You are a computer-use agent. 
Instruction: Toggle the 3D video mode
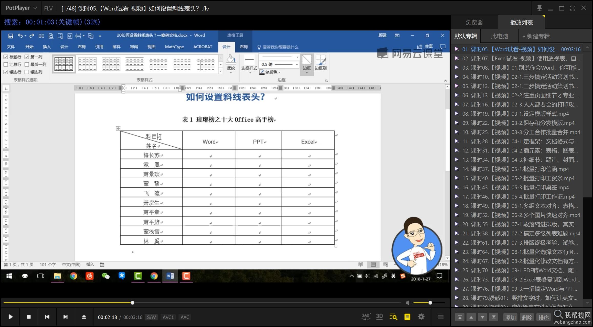(379, 317)
